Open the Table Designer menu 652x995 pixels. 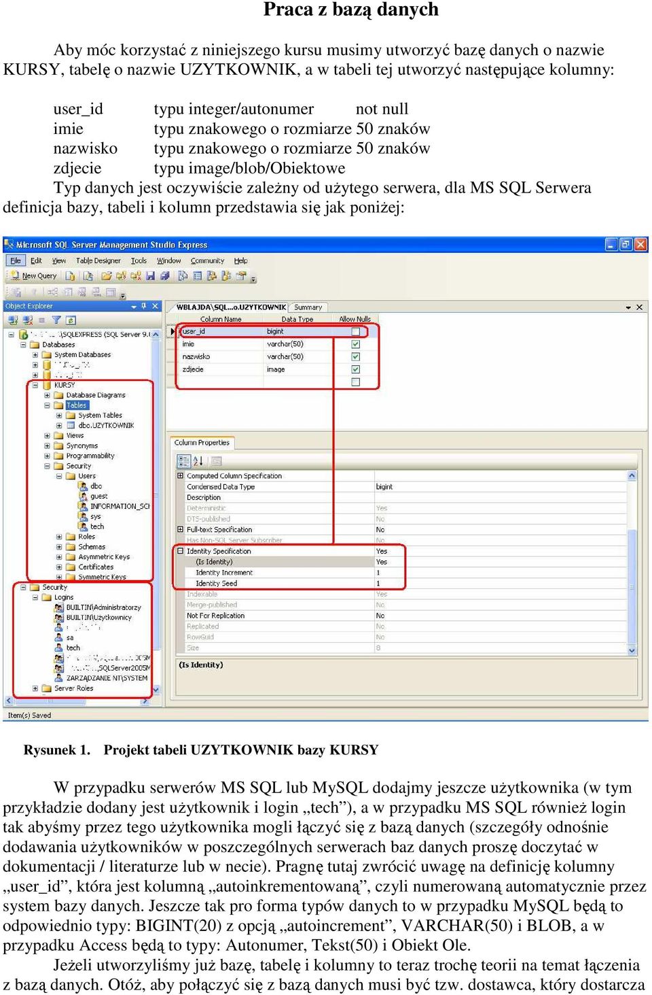[x=98, y=261]
